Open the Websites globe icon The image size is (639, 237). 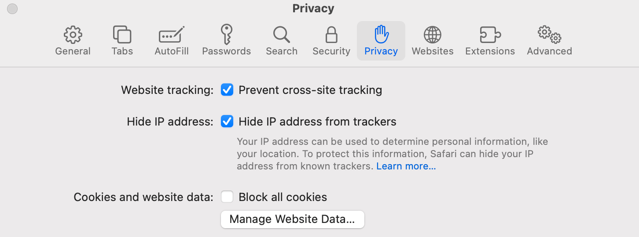(x=433, y=34)
